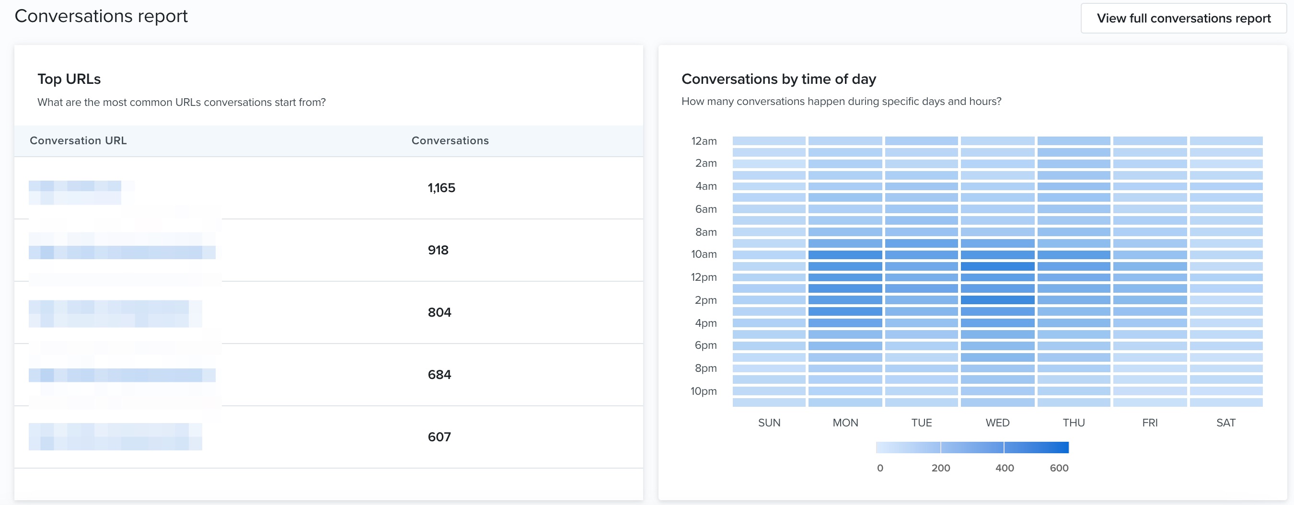Screen dimensions: 1294x505
Task: Click the TUE day label
Action: [922, 423]
